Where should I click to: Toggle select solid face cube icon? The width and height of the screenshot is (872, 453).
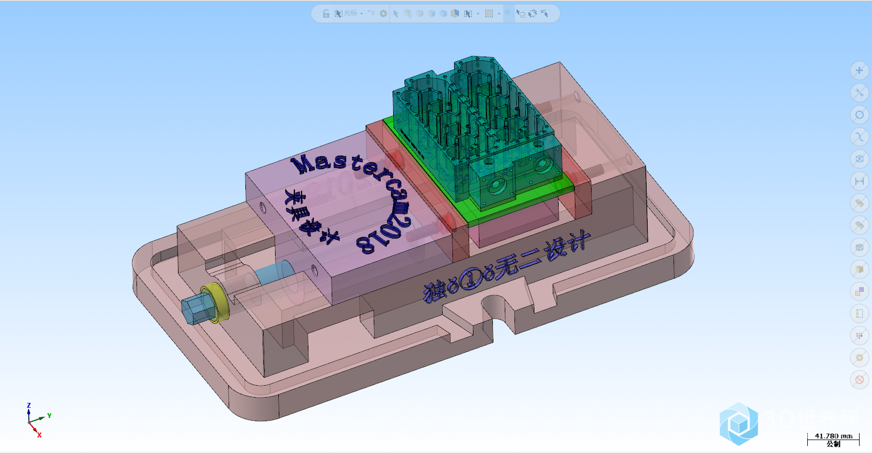coord(431,13)
